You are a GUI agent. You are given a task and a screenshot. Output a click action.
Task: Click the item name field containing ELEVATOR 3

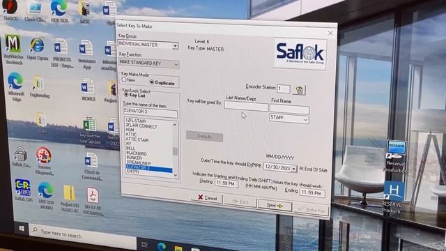coord(151,112)
